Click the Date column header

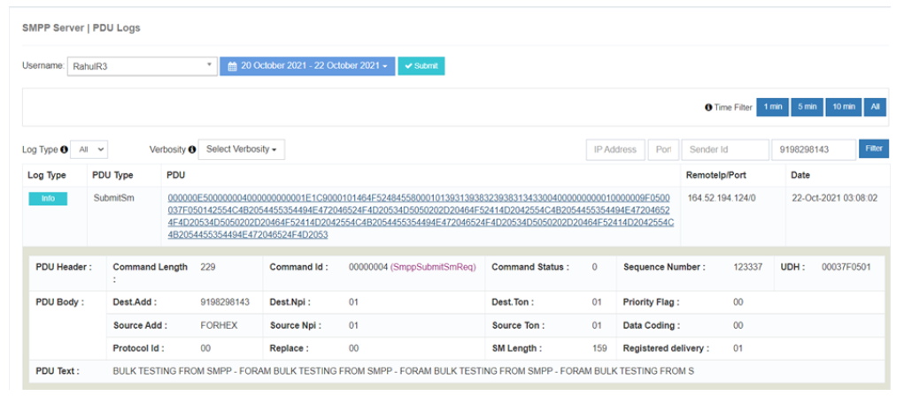(x=800, y=175)
